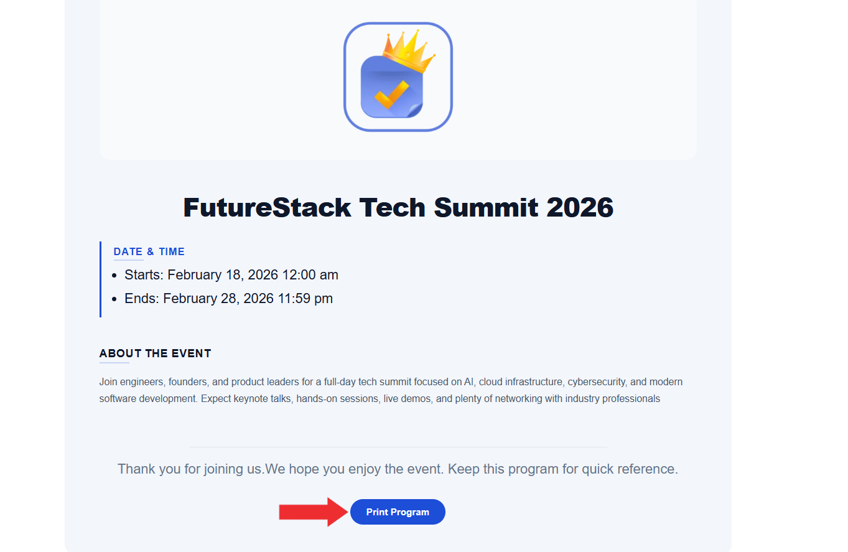Click the crowned checkmark logo icon

pyautogui.click(x=398, y=77)
